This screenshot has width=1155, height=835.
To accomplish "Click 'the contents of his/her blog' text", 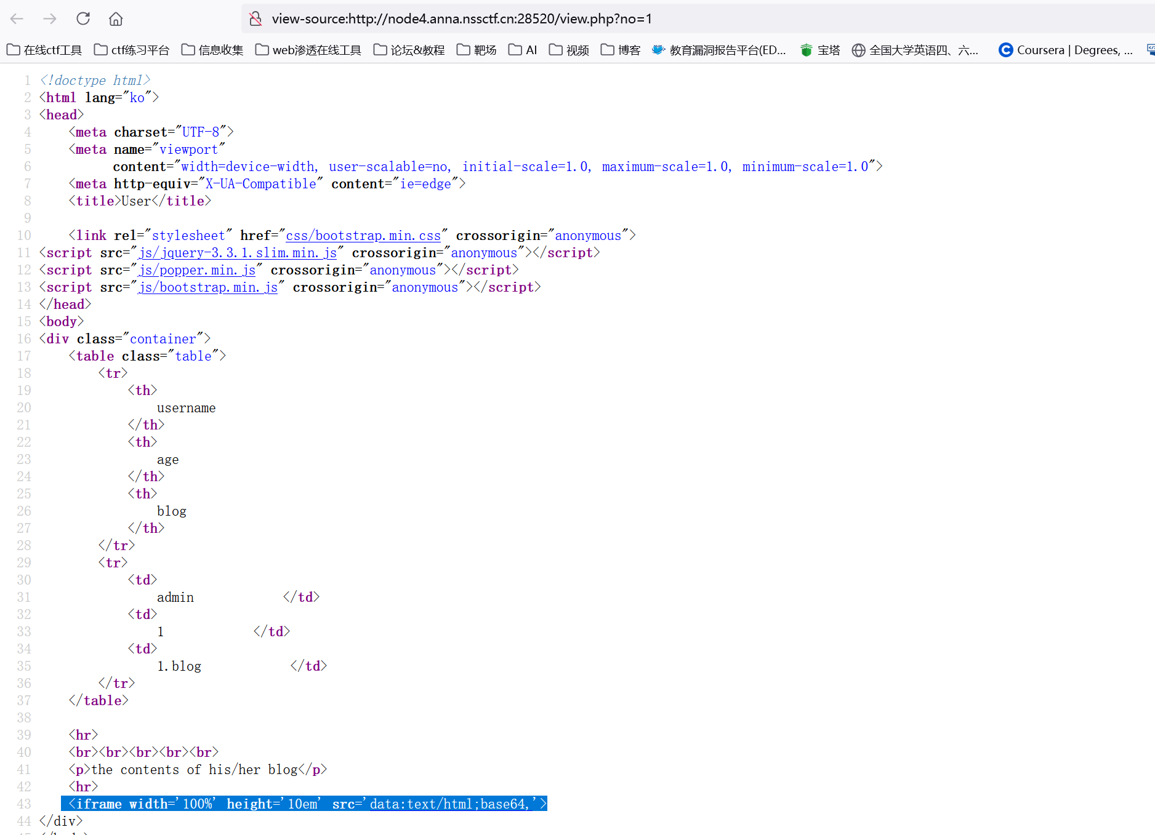I will tap(195, 770).
